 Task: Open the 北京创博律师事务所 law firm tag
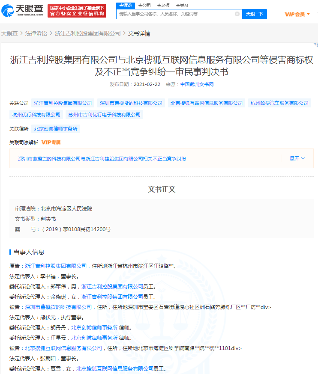(56, 129)
